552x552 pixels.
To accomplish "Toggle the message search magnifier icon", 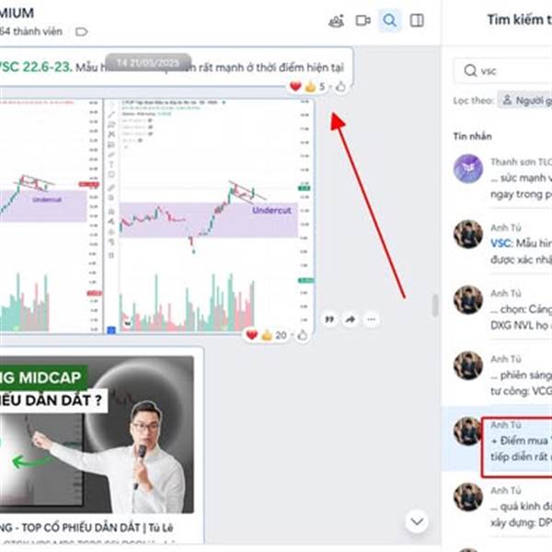I will click(389, 20).
